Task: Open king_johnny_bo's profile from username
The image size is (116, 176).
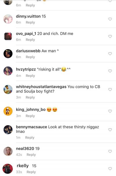Action: tap(31, 109)
